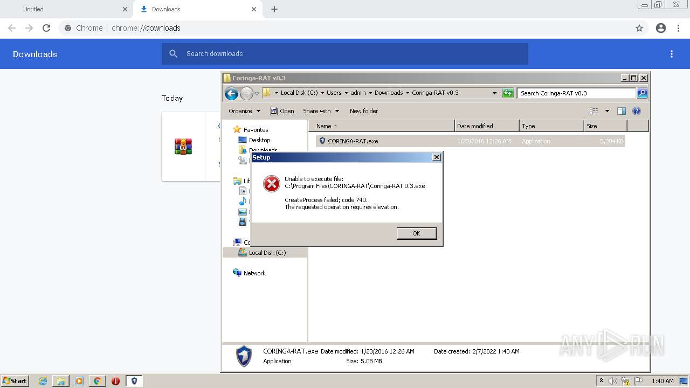Open the volume control in tray

pyautogui.click(x=613, y=381)
